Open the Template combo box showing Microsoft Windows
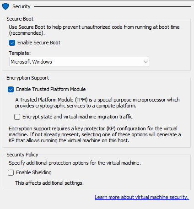This screenshot has width=194, height=209. coord(80,62)
